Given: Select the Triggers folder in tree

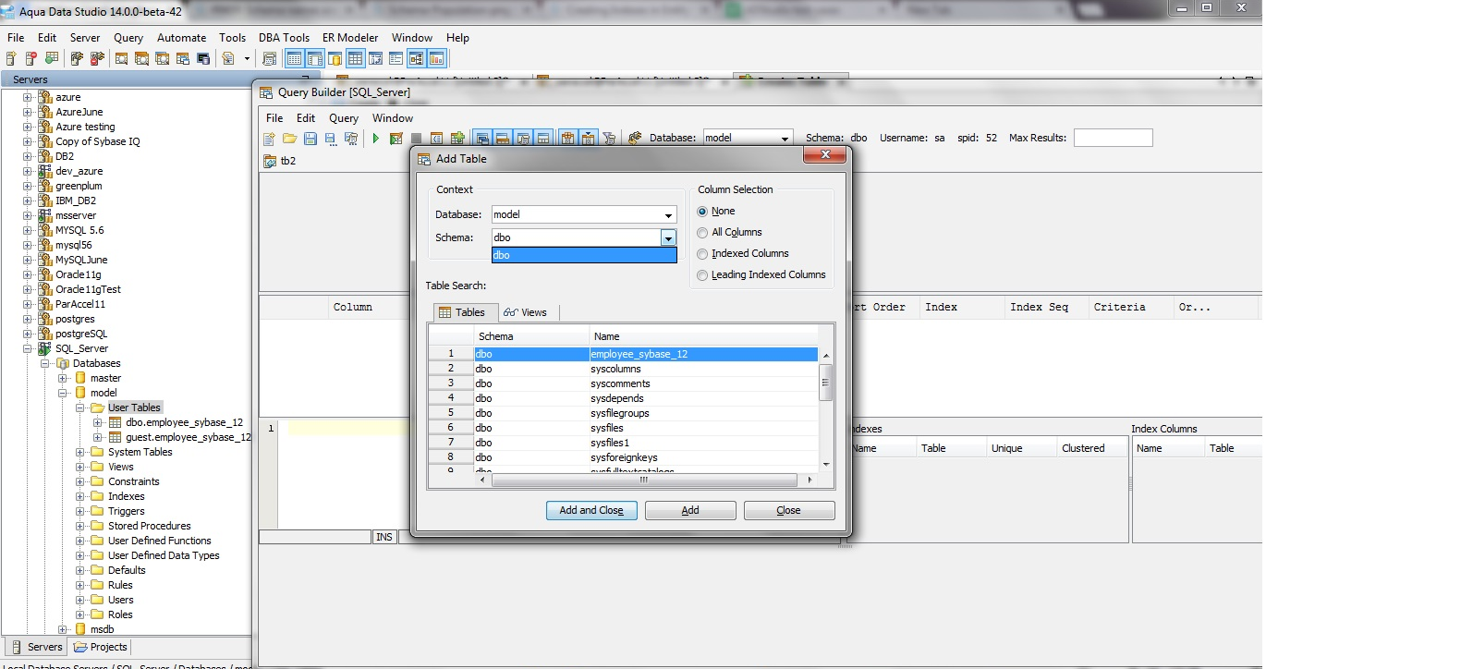Looking at the screenshot, I should click(x=127, y=511).
